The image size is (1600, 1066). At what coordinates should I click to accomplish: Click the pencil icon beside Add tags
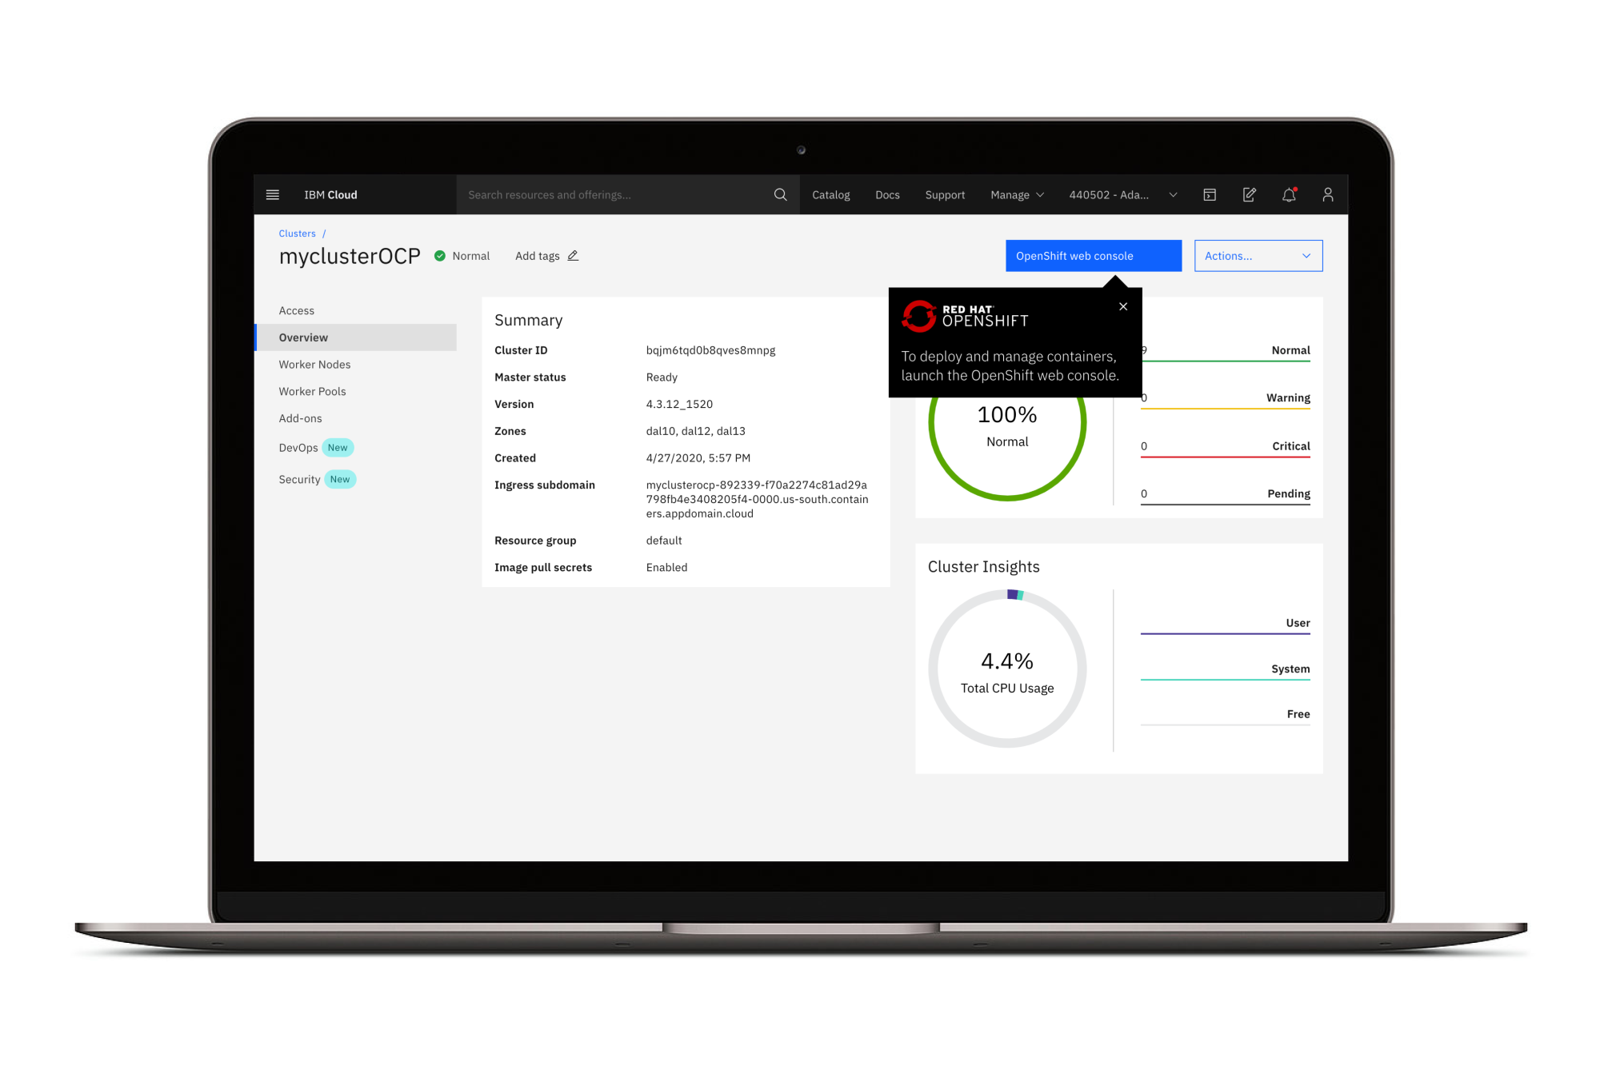573,256
